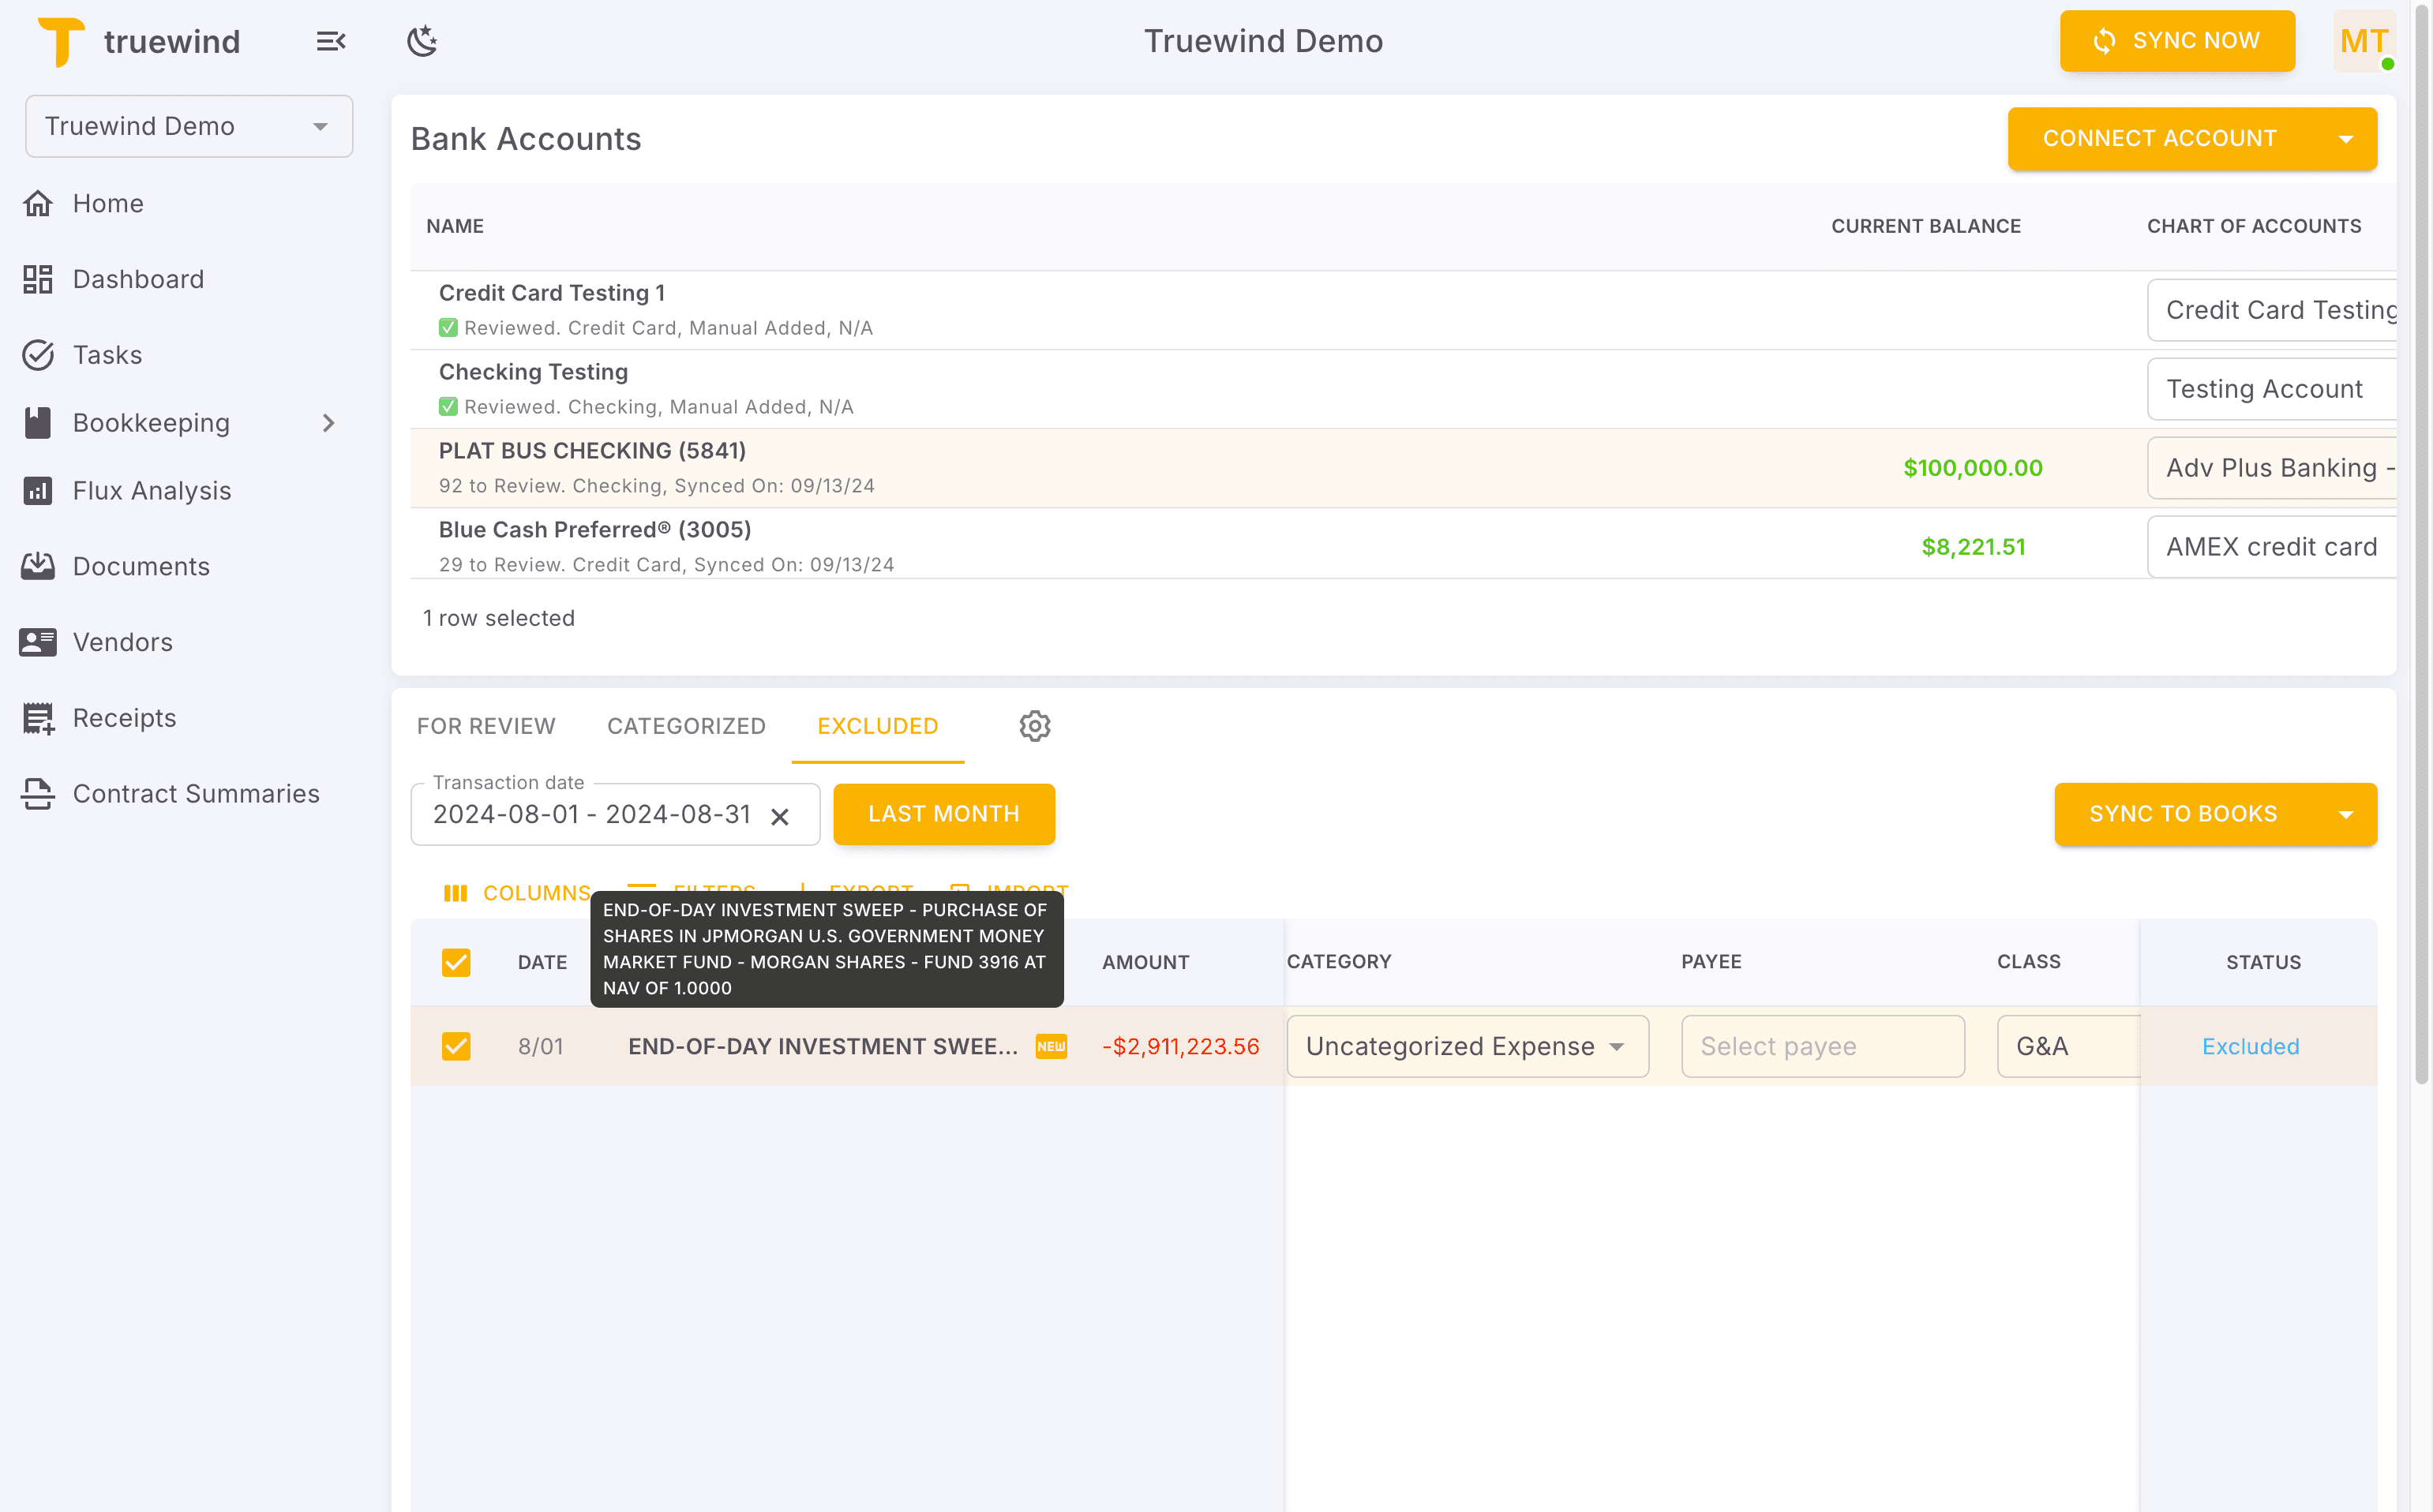Apply the Last Month date filter
The width and height of the screenshot is (2433, 1512).
pyautogui.click(x=943, y=814)
